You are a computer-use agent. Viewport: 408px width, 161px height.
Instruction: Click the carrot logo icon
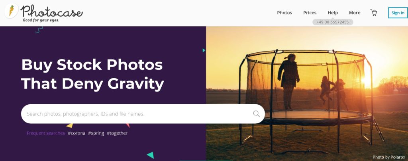click(x=12, y=11)
